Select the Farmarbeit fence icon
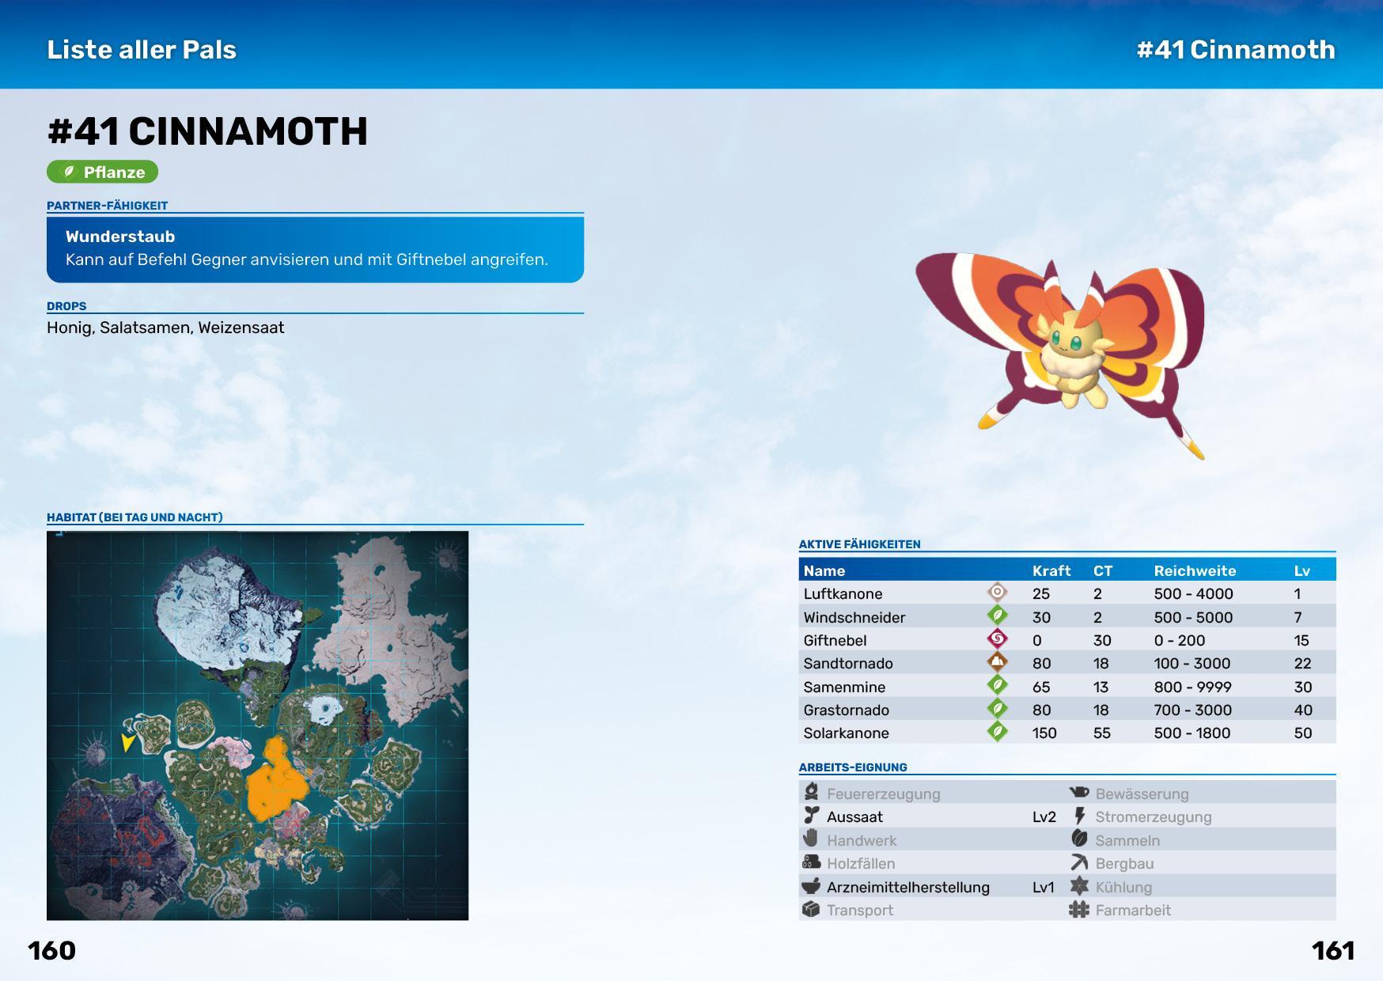This screenshot has height=981, width=1383. tap(1079, 909)
